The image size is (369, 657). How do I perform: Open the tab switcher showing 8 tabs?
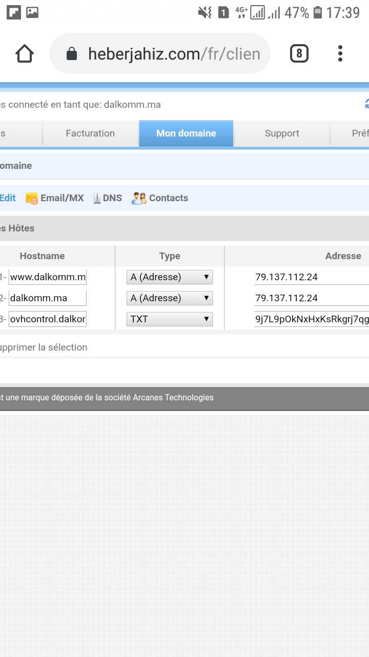tap(299, 53)
